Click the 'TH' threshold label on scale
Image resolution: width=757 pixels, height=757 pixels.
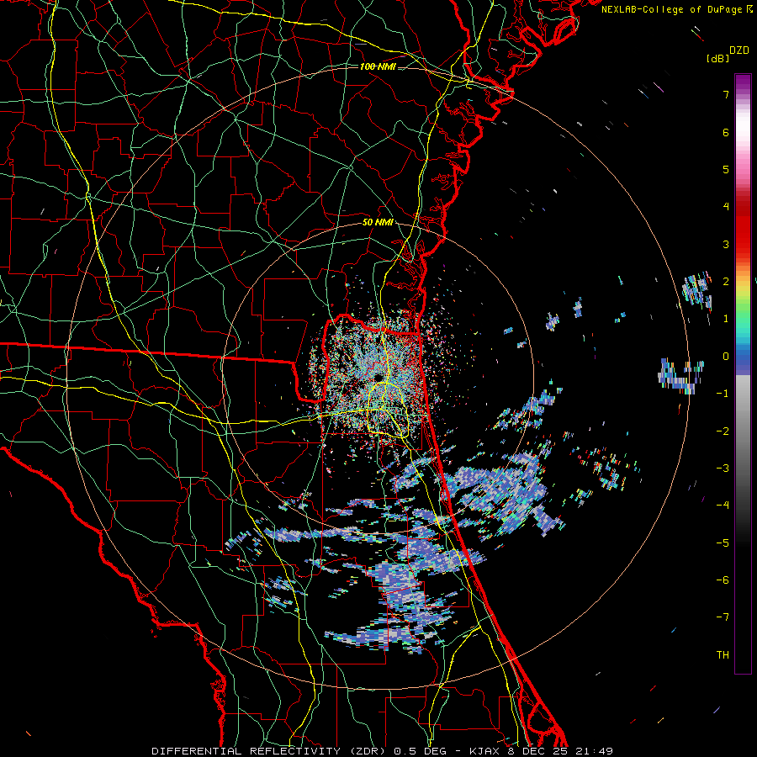(x=723, y=655)
